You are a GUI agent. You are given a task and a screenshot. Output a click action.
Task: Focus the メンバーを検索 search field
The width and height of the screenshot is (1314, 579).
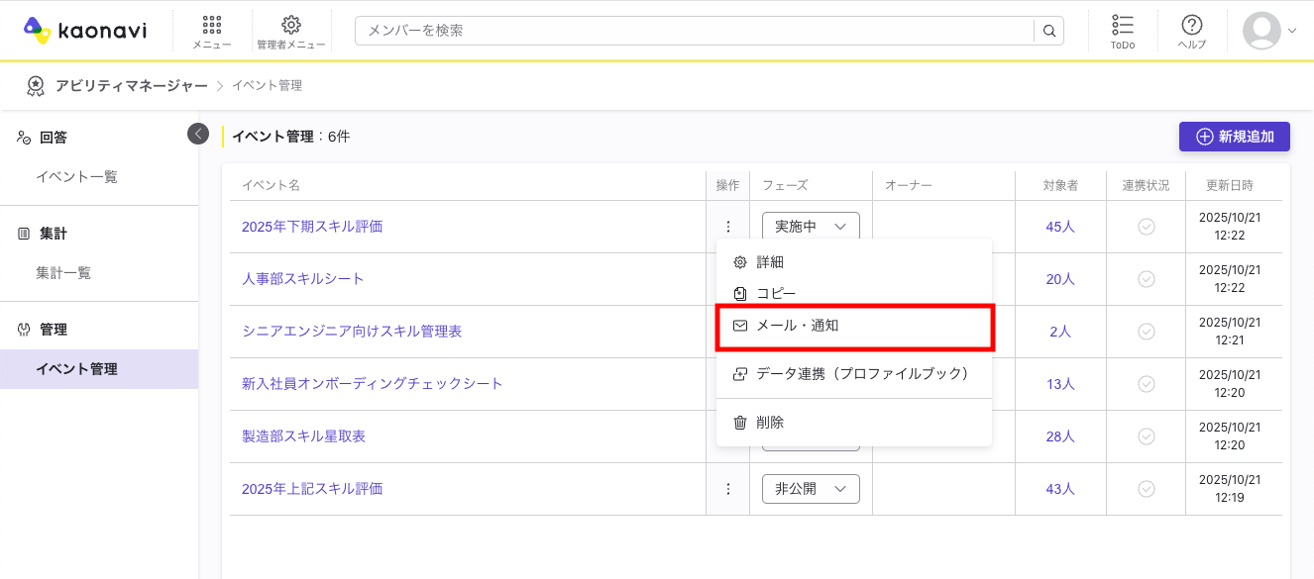pos(694,31)
